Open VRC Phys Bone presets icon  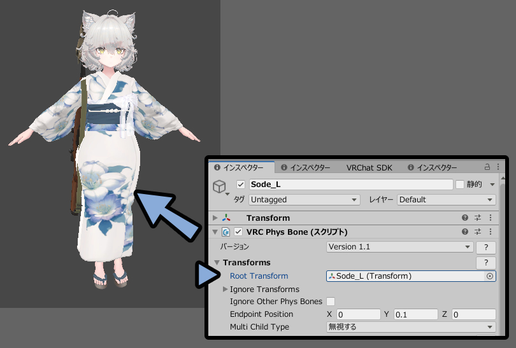pos(478,232)
